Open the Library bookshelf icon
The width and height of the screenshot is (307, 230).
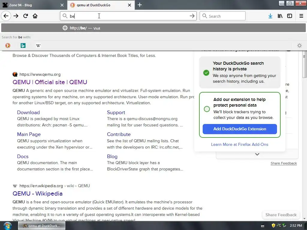point(280,16)
